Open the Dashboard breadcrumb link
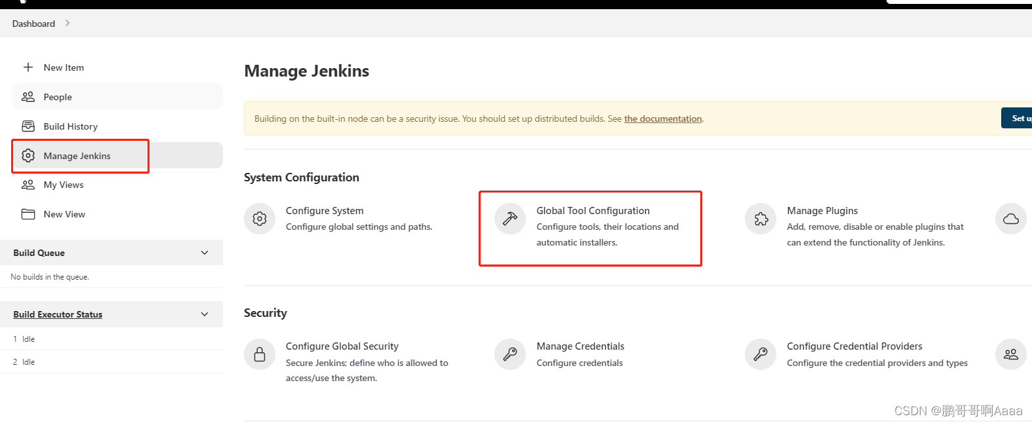Screen dimensions: 1032x423 point(33,24)
